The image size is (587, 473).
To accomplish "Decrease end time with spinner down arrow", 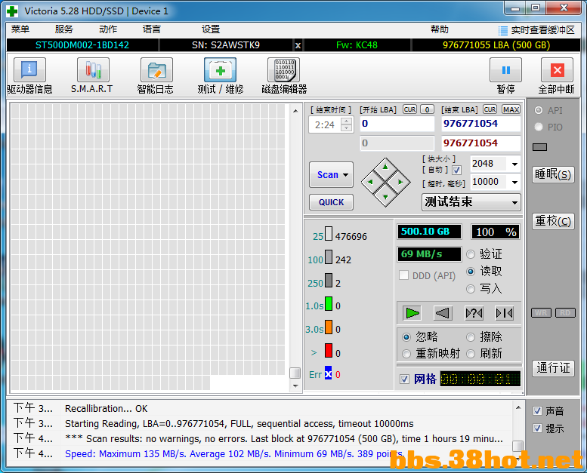I will click(x=347, y=128).
